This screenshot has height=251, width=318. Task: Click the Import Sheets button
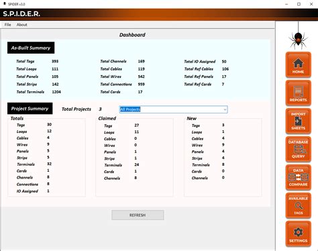click(298, 121)
